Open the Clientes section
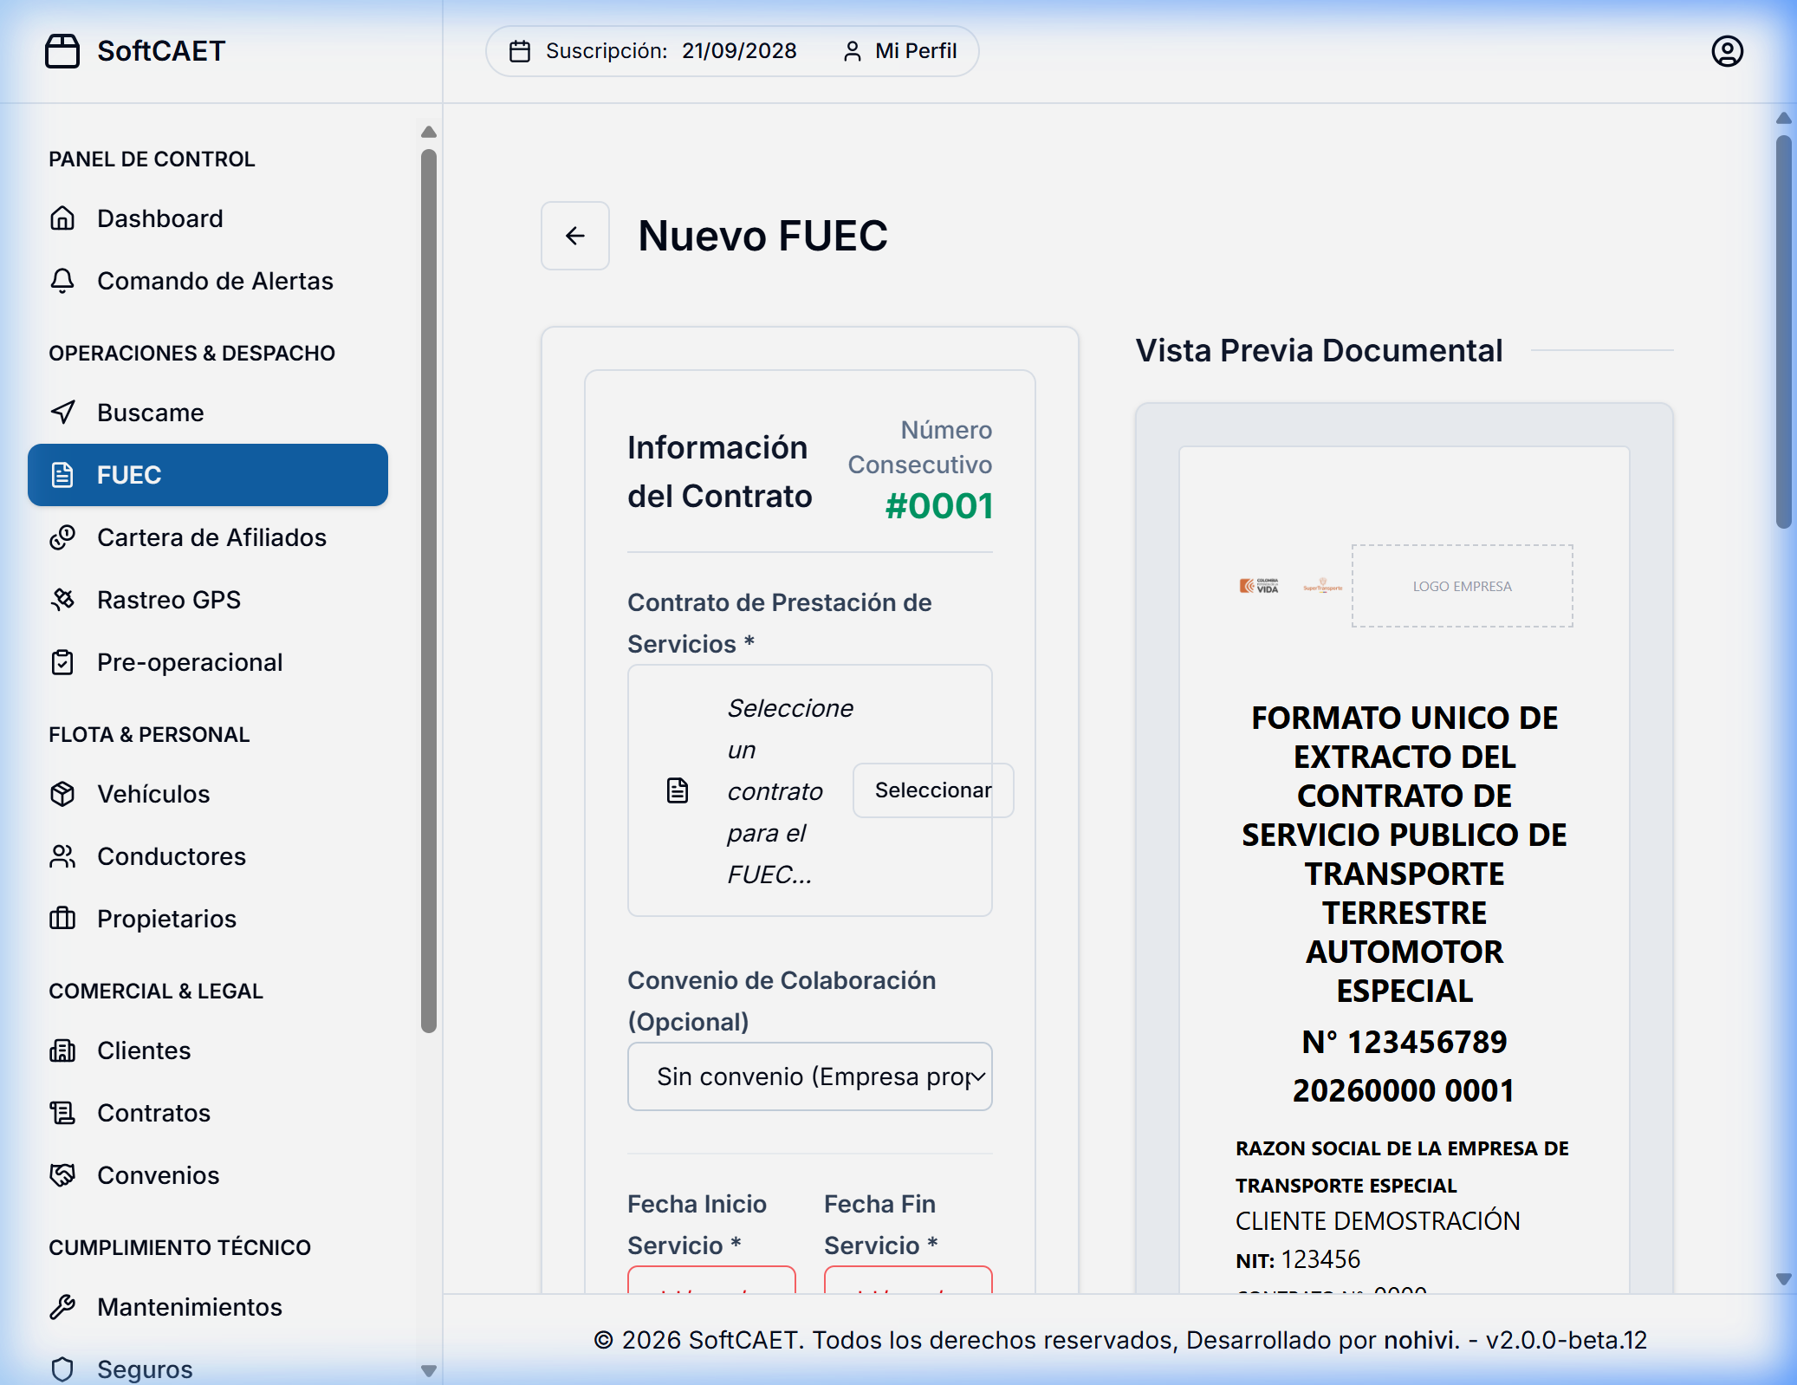Viewport: 1797px width, 1385px height. point(144,1050)
